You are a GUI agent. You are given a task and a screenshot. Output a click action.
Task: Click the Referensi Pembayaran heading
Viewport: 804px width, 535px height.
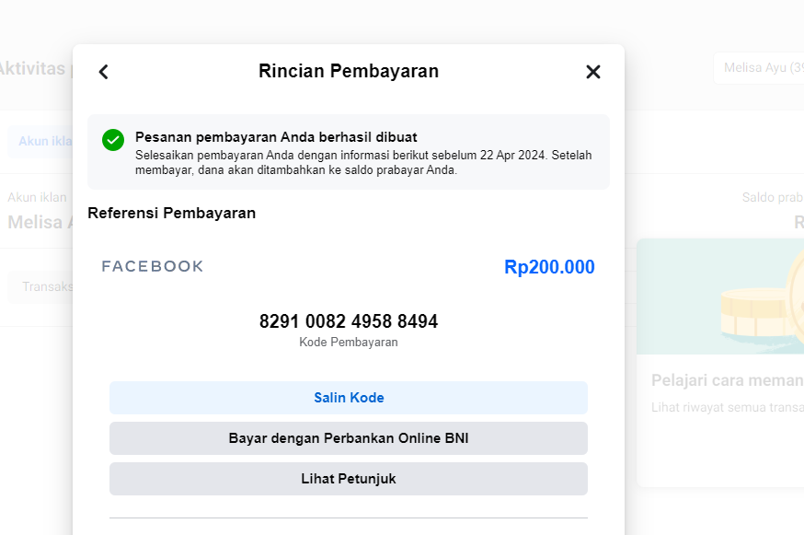pos(171,213)
